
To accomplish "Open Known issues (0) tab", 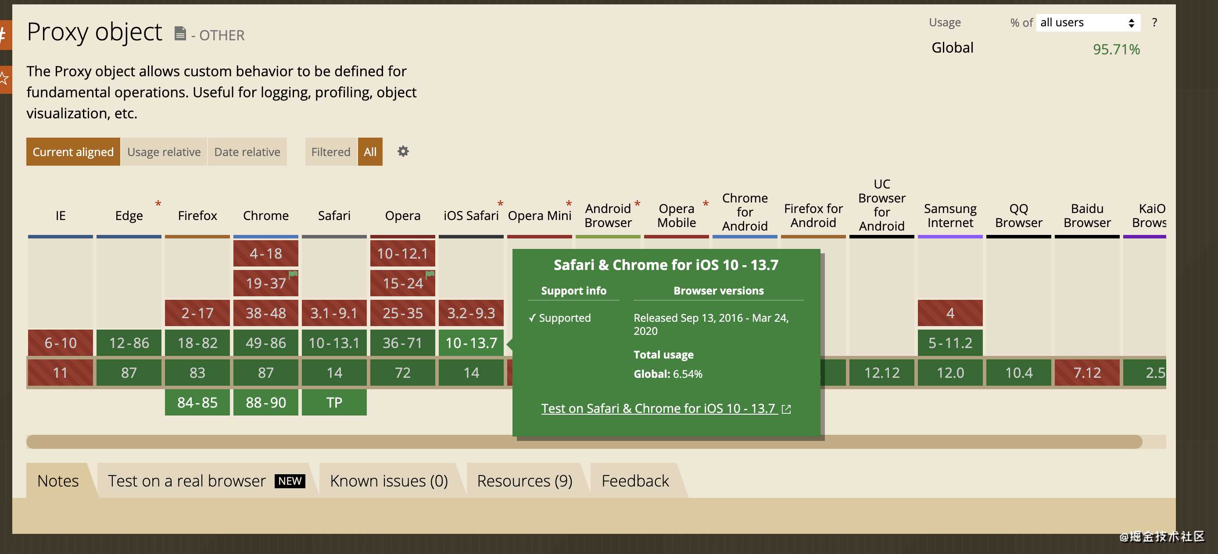I will [388, 481].
